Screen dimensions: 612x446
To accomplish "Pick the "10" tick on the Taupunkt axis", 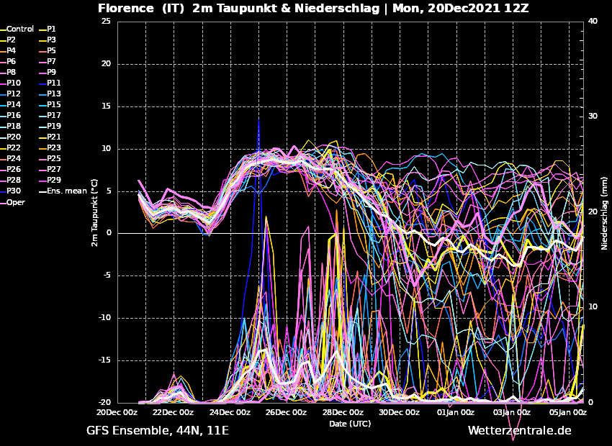I will click(106, 149).
